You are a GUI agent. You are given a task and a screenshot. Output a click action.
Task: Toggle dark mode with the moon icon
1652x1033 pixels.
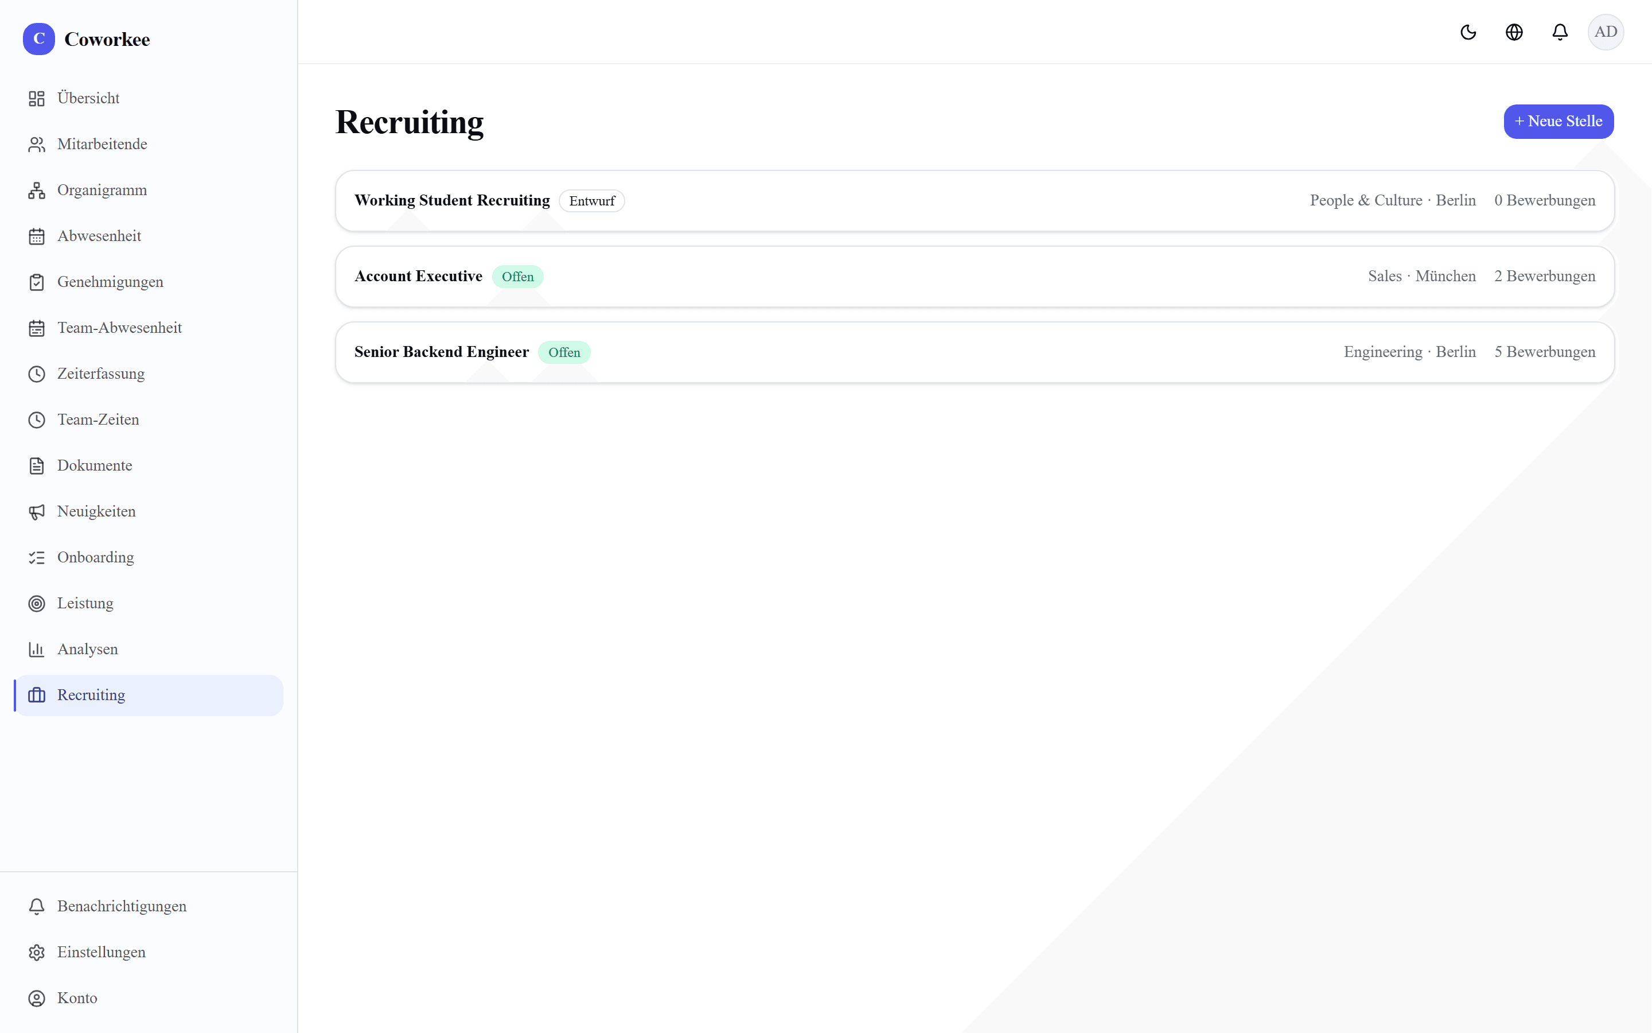click(1468, 32)
